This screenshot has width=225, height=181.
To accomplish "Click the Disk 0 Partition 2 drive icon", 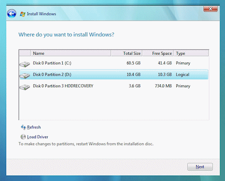I will [24, 76].
